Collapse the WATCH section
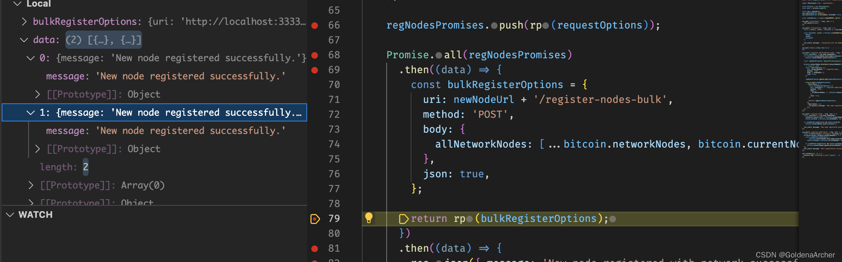The width and height of the screenshot is (842, 262). [x=10, y=215]
